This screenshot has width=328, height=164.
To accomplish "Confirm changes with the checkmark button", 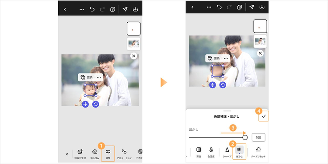I will (x=264, y=116).
